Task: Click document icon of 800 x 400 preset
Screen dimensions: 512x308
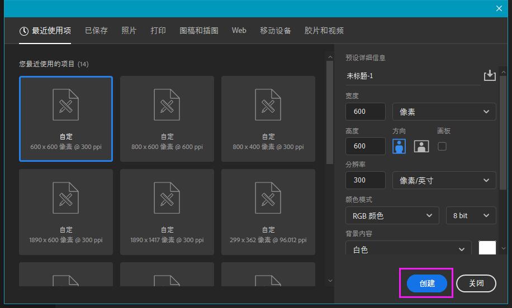Action: point(268,105)
